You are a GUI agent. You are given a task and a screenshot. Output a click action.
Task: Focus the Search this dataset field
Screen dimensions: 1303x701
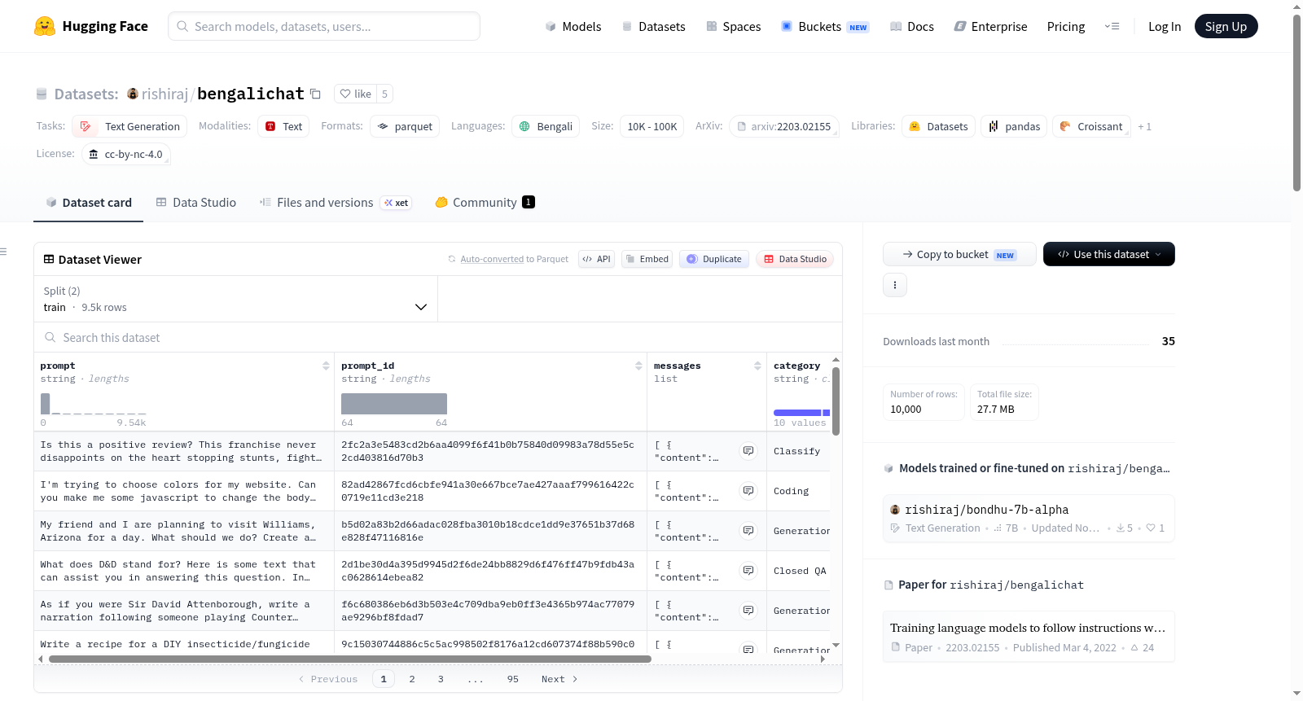pos(438,337)
